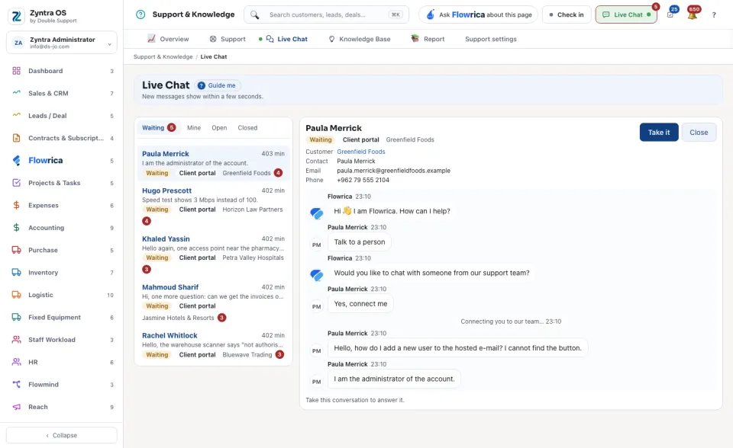This screenshot has width=733, height=448.
Task: Open Logistic sidebar icon
Action: [16, 295]
